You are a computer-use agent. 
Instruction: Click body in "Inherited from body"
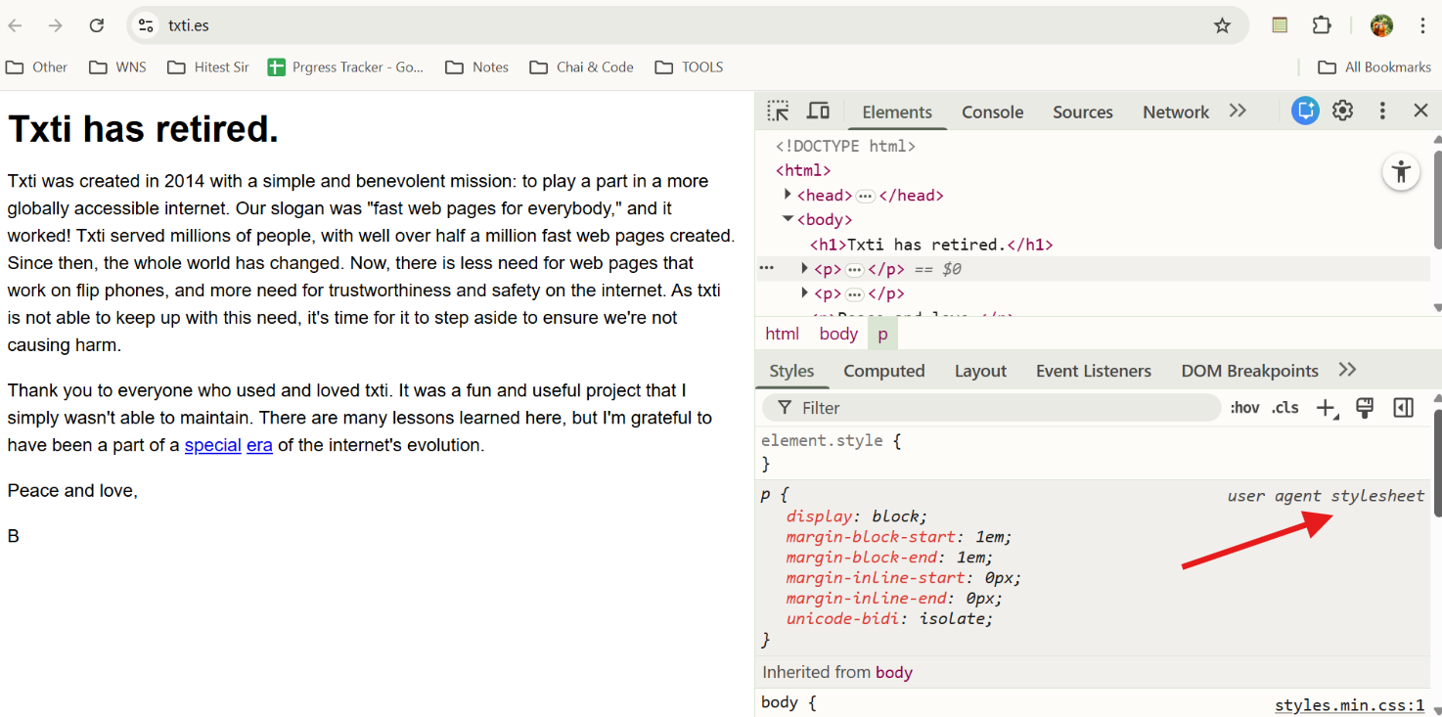[894, 672]
